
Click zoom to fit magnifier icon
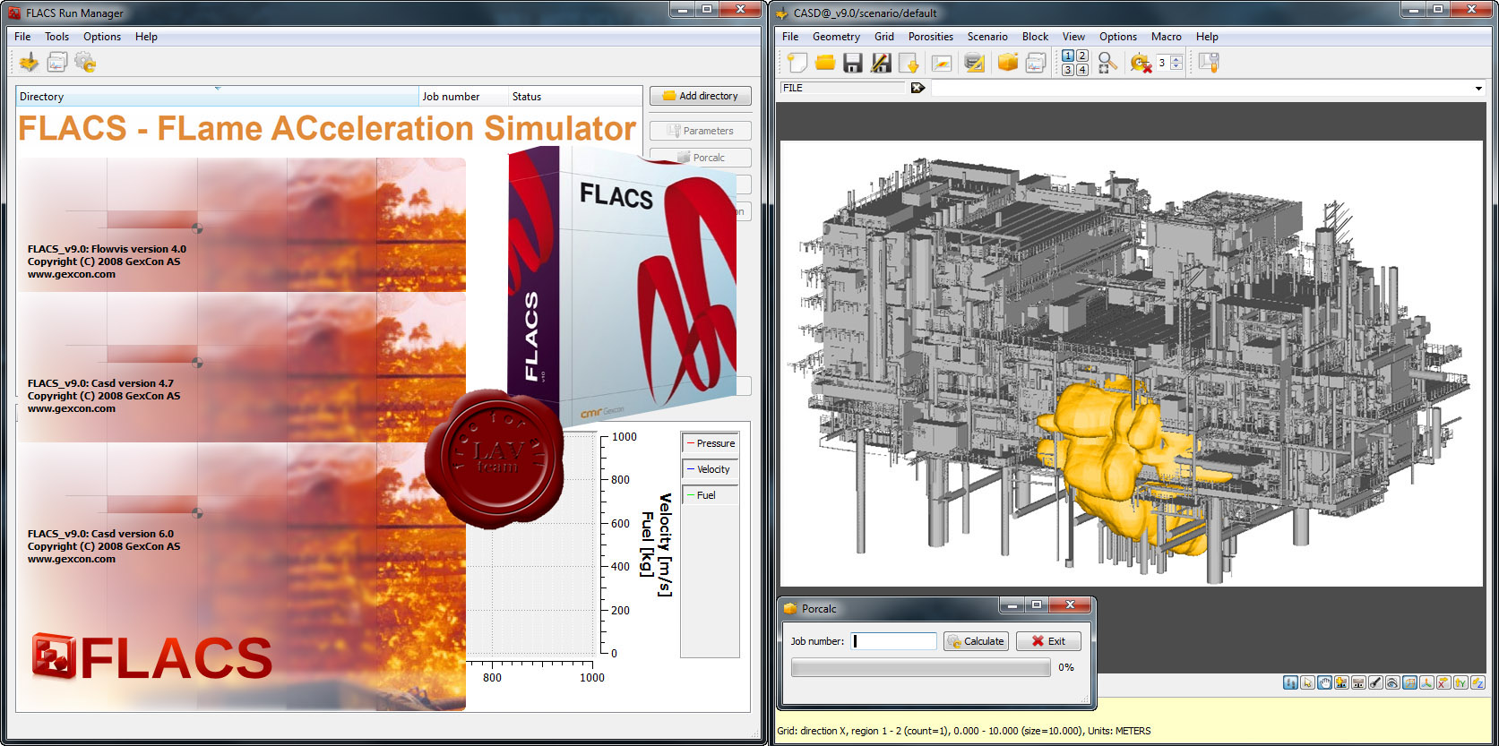pos(1107,62)
